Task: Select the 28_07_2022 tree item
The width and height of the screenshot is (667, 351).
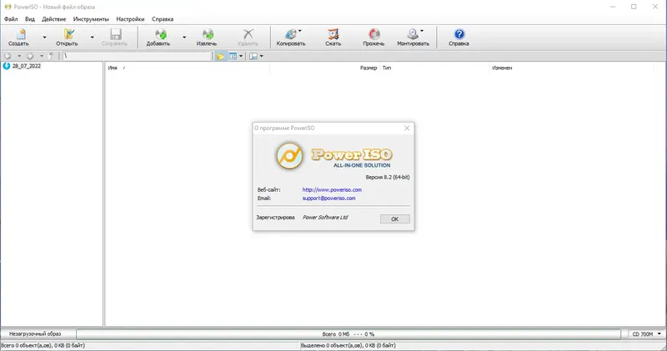Action: (x=27, y=67)
